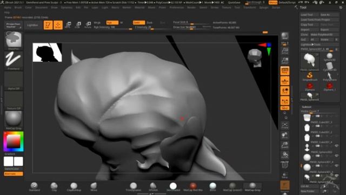The width and height of the screenshot is (346, 195).
Task: Select the Move brush in bottom shelf
Action: click(x=94, y=187)
